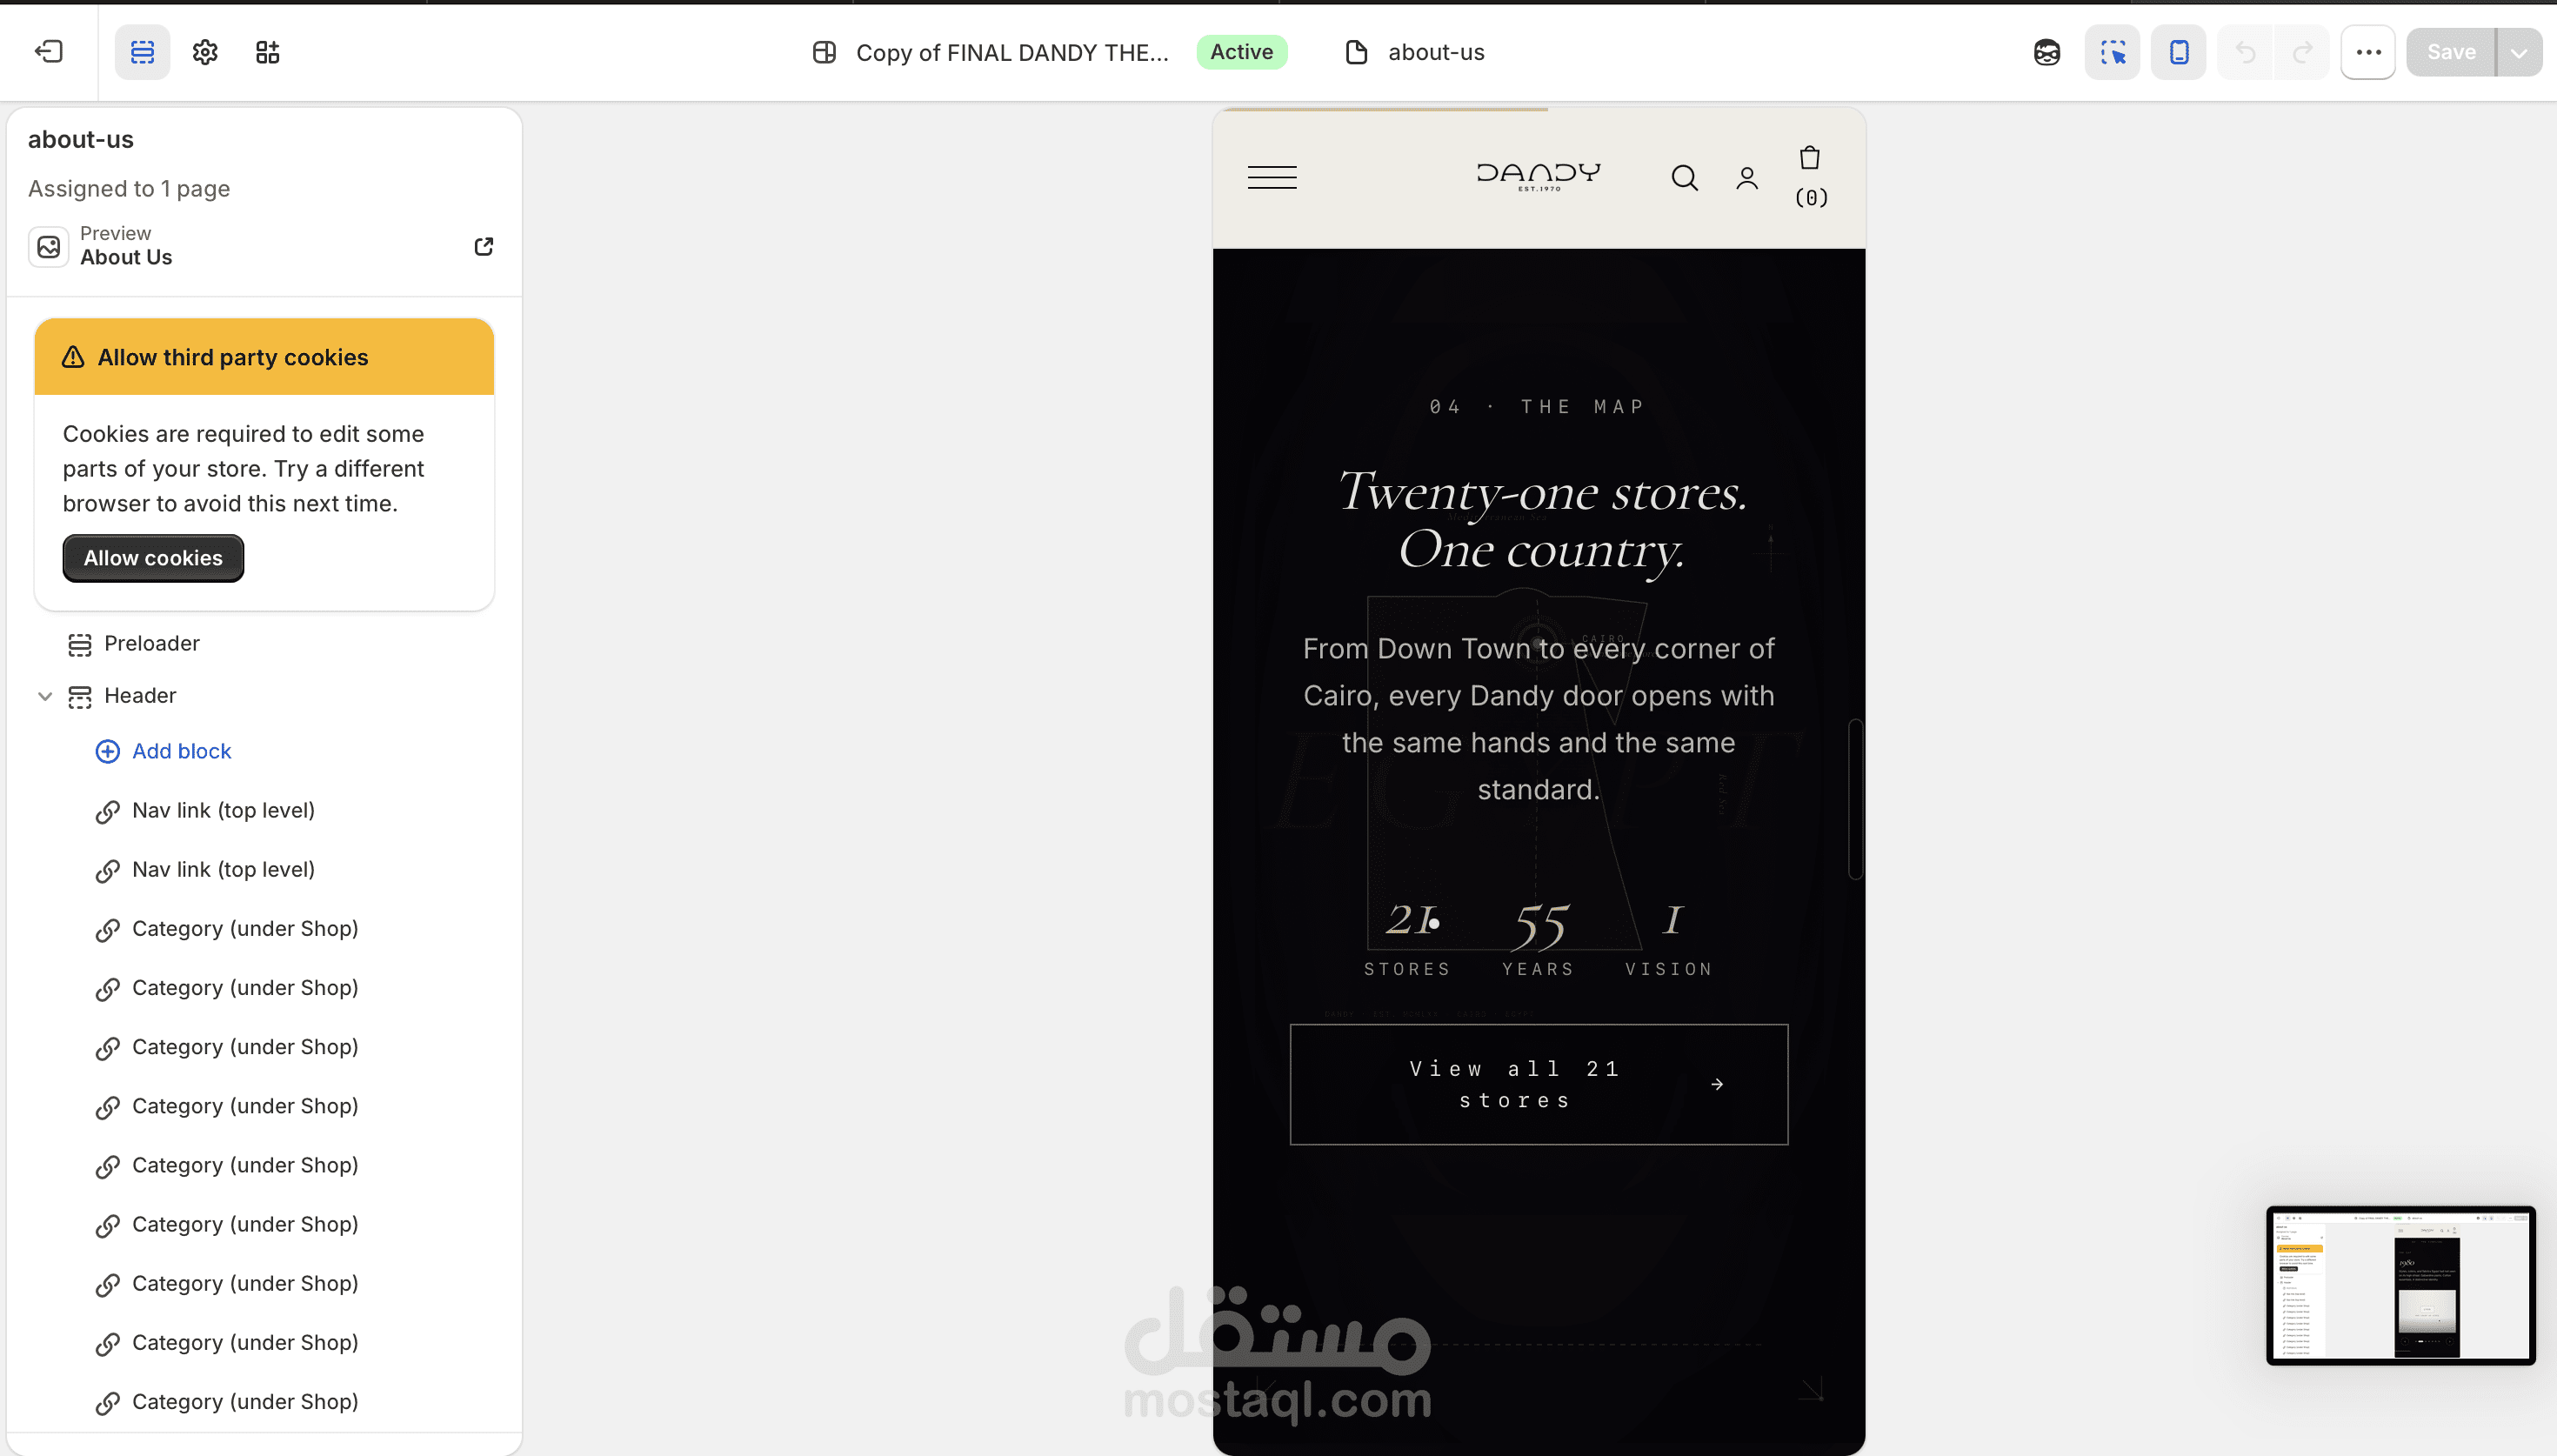2557x1456 pixels.
Task: Click the Assigned to 1 page text
Action: [x=129, y=188]
